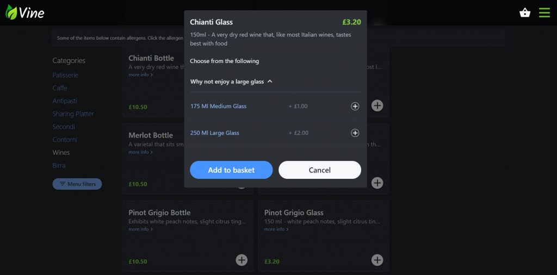Add Pinot Grigio Glass with plus icon
Image resolution: width=557 pixels, height=275 pixels.
point(377,260)
